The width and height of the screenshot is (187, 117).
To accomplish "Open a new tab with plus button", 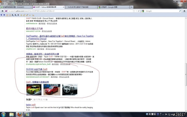I will coord(131,7).
